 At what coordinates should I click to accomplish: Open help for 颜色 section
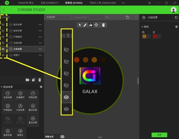(176, 27)
